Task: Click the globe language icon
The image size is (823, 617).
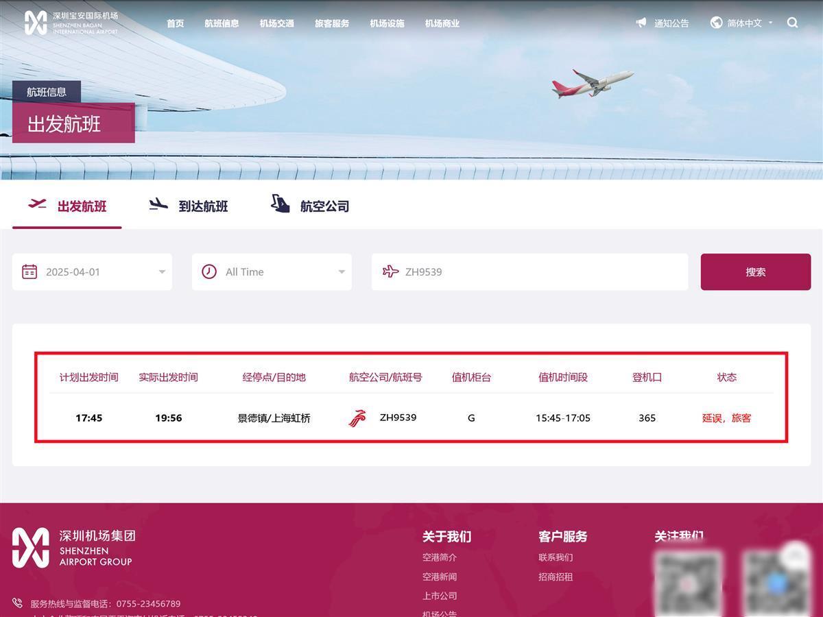Action: (x=716, y=23)
